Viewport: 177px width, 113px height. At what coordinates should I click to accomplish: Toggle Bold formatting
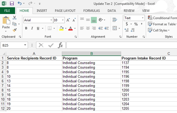[x=26, y=28]
